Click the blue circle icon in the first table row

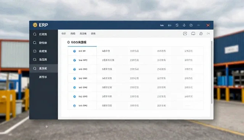point(74,51)
